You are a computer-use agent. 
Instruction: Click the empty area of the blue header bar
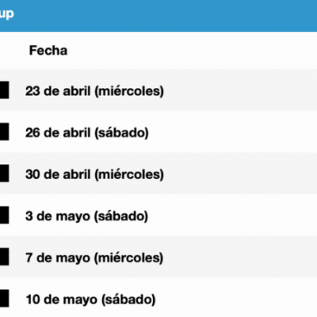tap(164, 15)
